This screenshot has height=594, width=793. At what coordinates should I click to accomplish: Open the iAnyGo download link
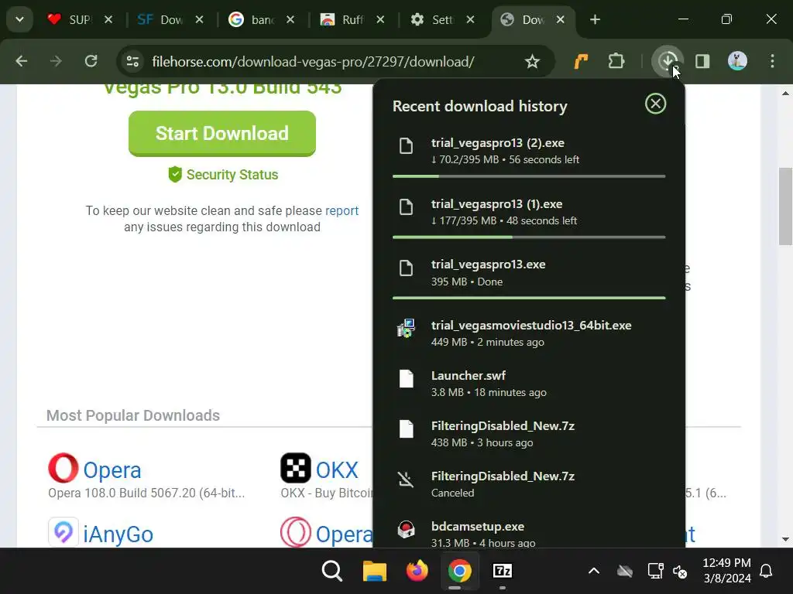coord(118,534)
